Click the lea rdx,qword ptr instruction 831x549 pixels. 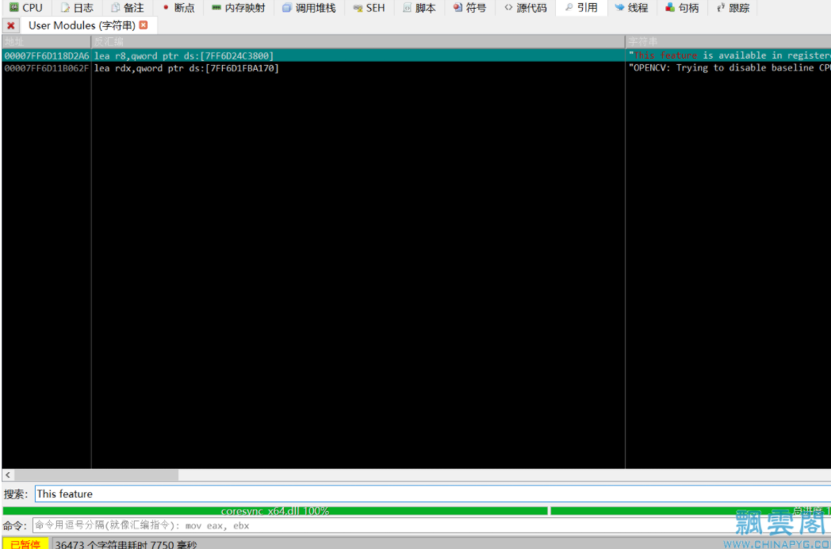pos(186,68)
